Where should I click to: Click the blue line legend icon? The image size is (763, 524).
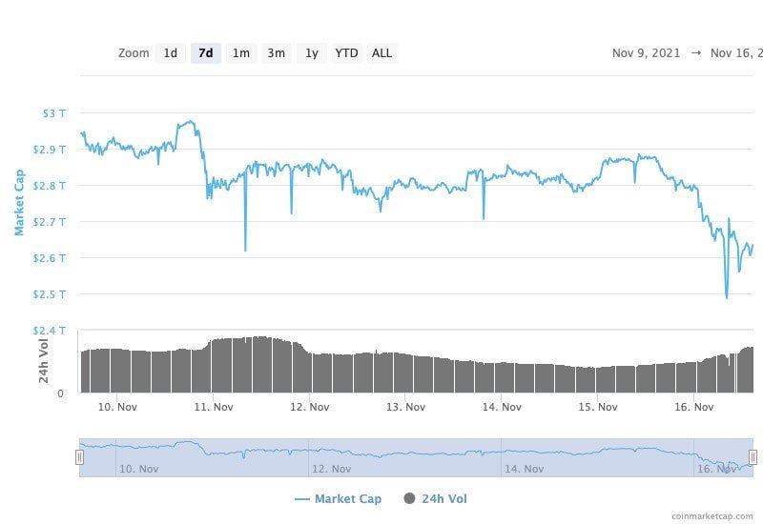[302, 498]
